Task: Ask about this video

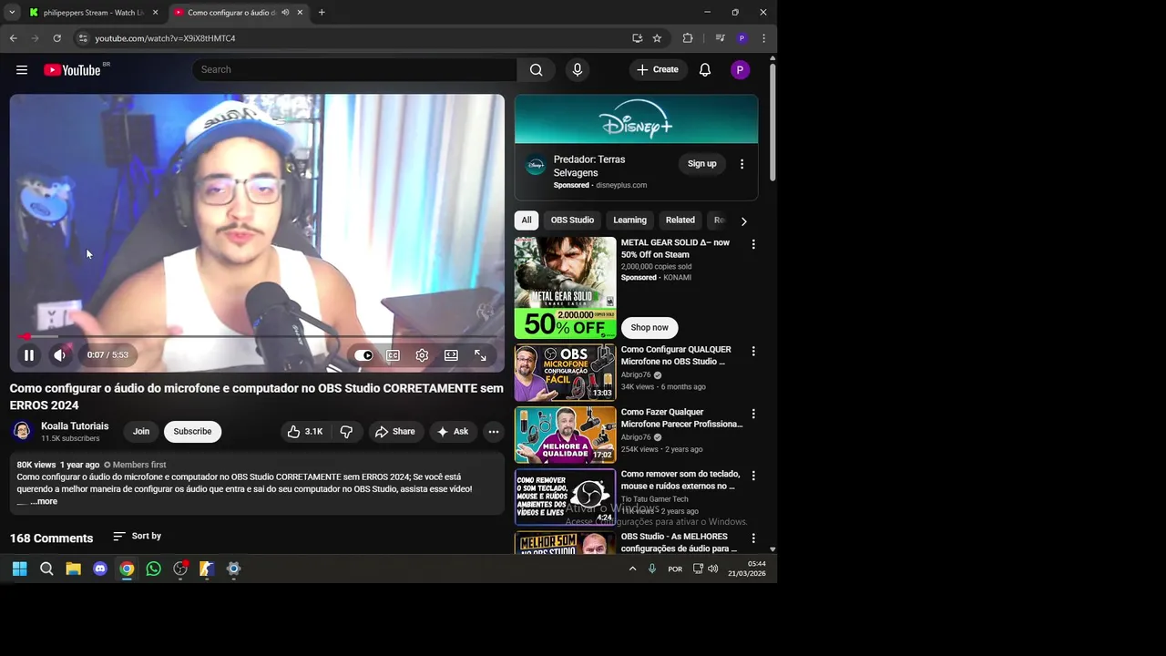Action: point(453,432)
